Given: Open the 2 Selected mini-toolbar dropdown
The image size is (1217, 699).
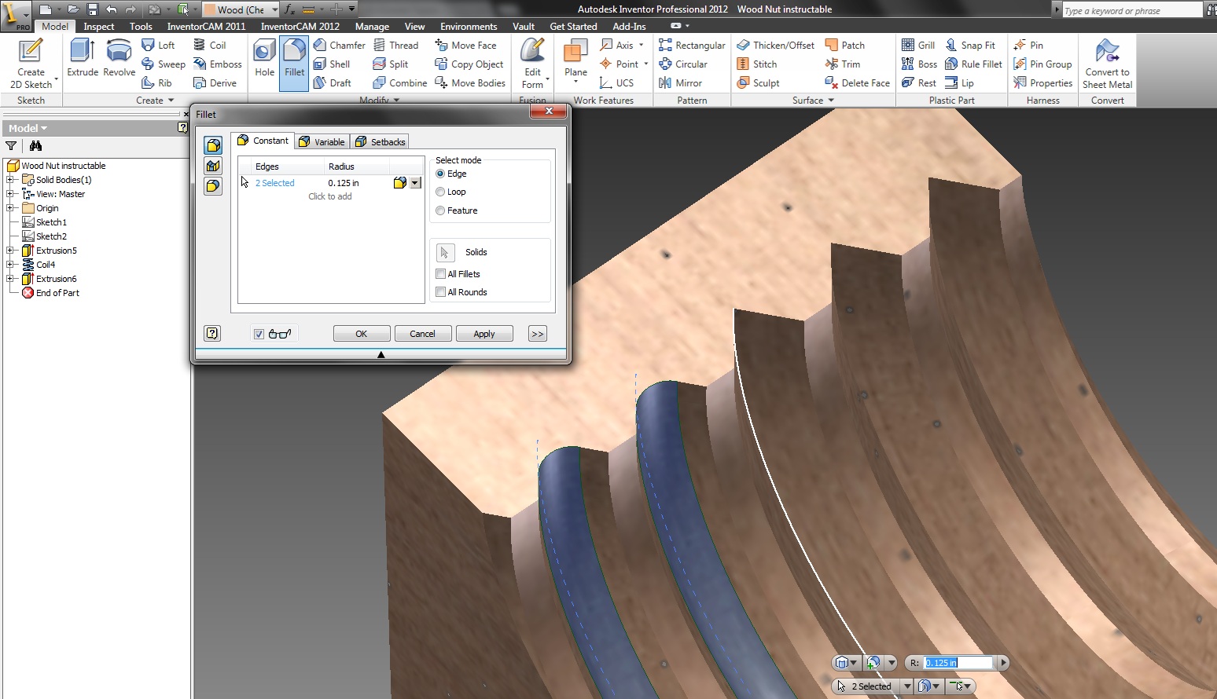Looking at the screenshot, I should coord(907,686).
